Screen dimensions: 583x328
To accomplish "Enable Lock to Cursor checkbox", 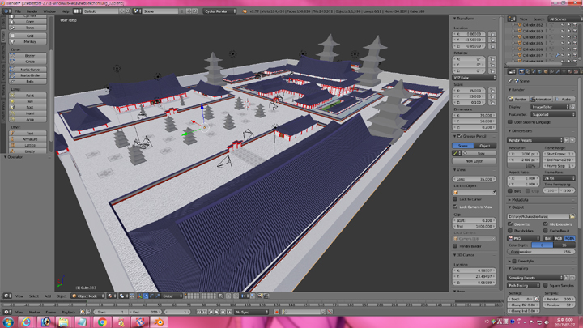I will pos(455,199).
